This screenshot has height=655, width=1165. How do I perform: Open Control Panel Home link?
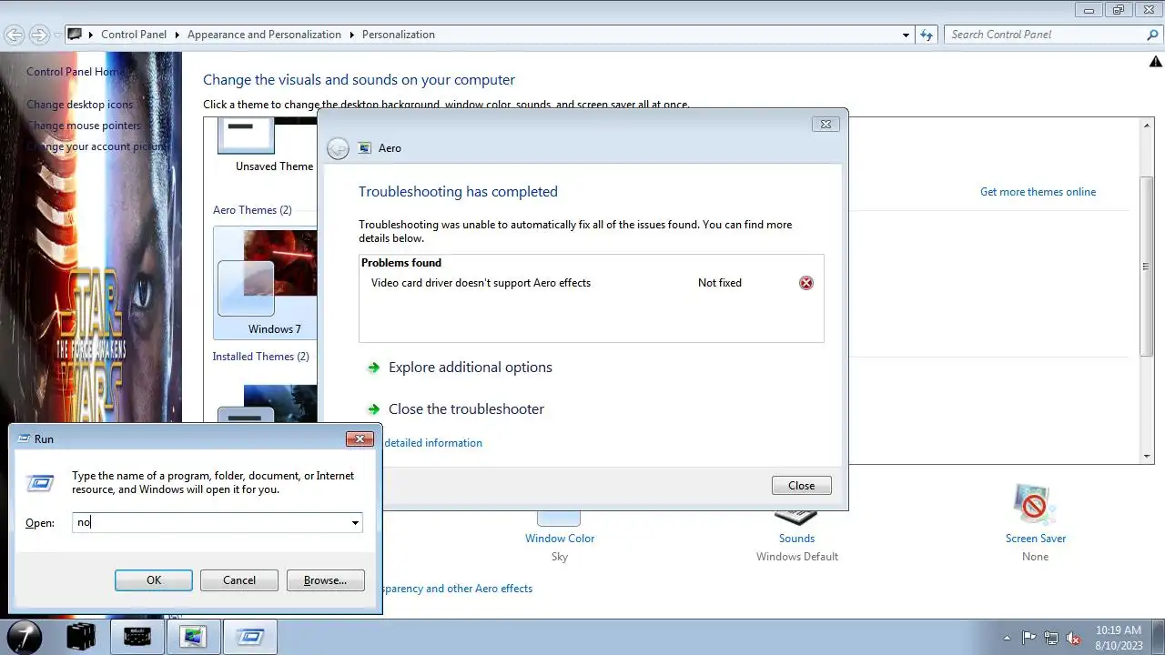pyautogui.click(x=76, y=72)
